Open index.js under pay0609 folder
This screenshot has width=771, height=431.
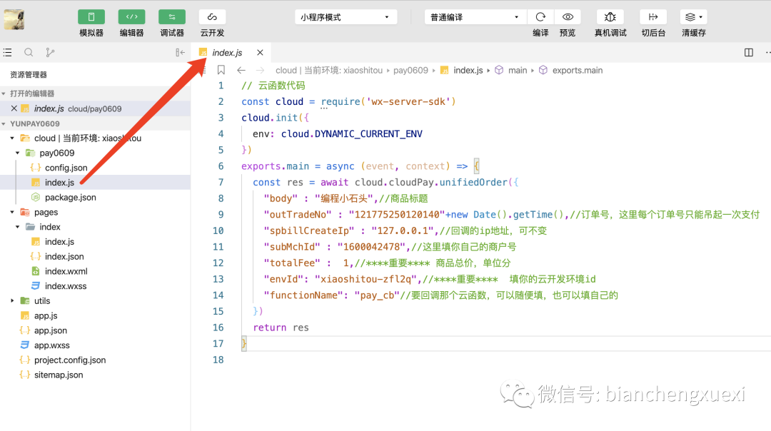coord(59,183)
